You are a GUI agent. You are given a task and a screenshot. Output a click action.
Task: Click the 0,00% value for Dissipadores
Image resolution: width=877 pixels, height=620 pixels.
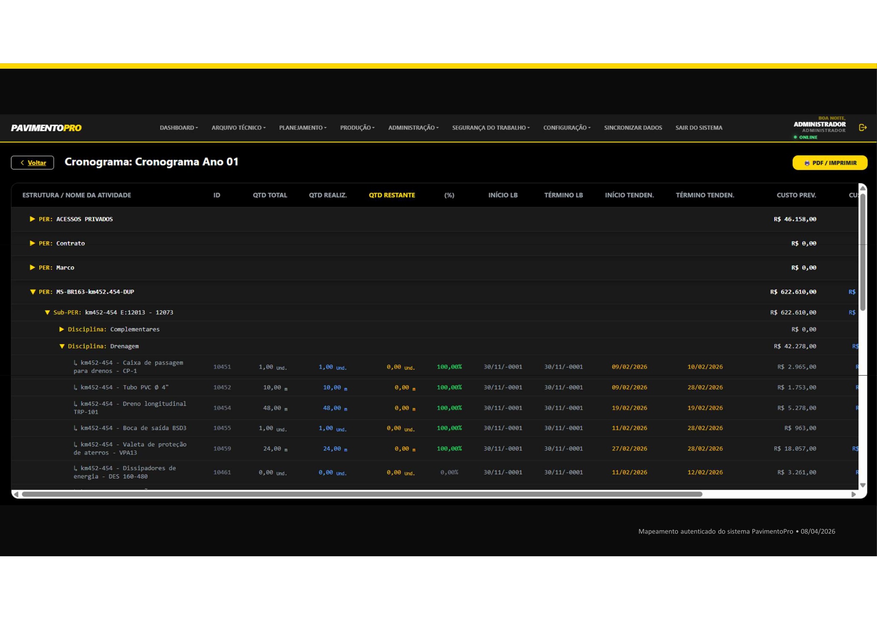(449, 472)
